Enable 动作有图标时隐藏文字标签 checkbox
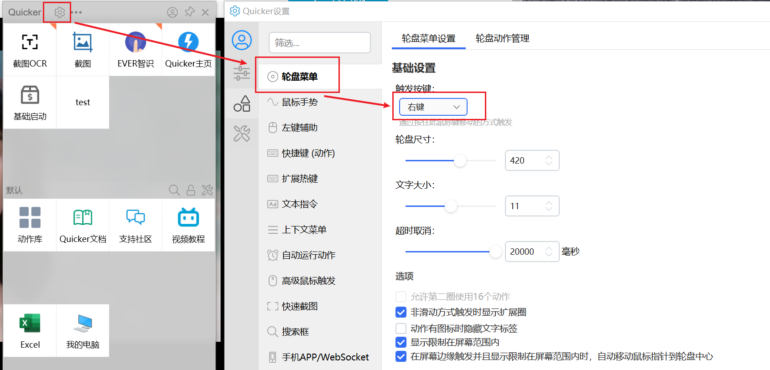Viewport: 770px width, 370px height. pos(401,328)
